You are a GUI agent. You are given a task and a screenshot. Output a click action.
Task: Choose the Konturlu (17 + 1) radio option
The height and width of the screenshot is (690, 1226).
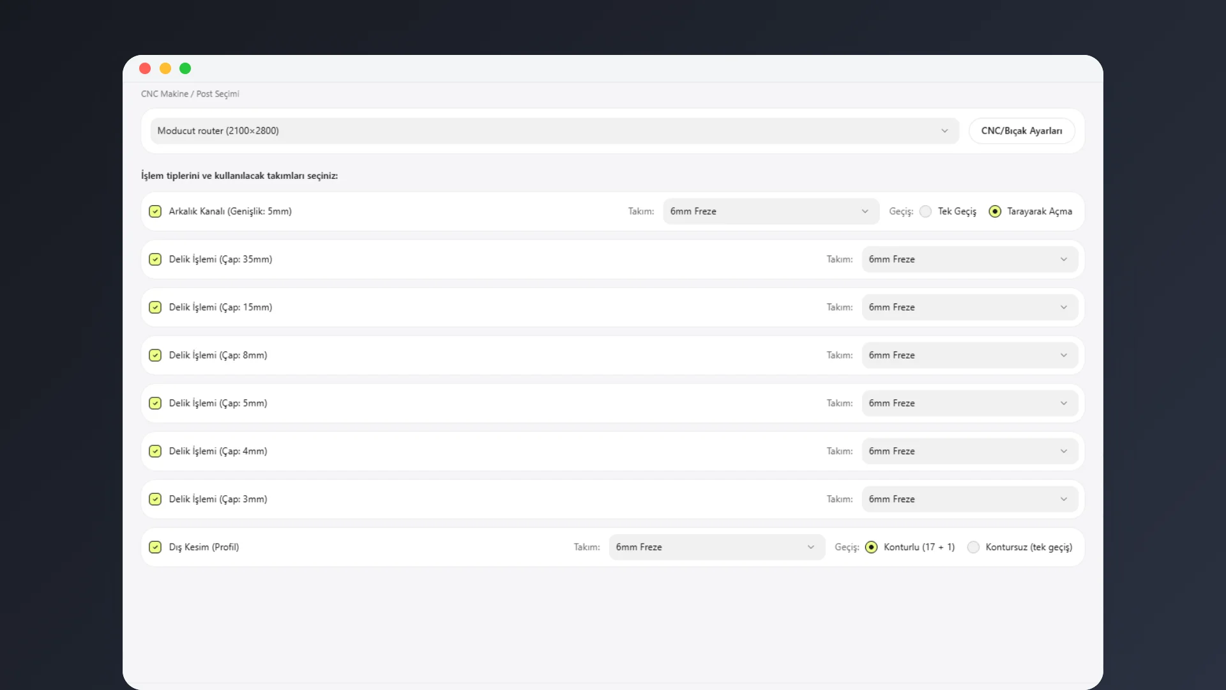point(871,547)
